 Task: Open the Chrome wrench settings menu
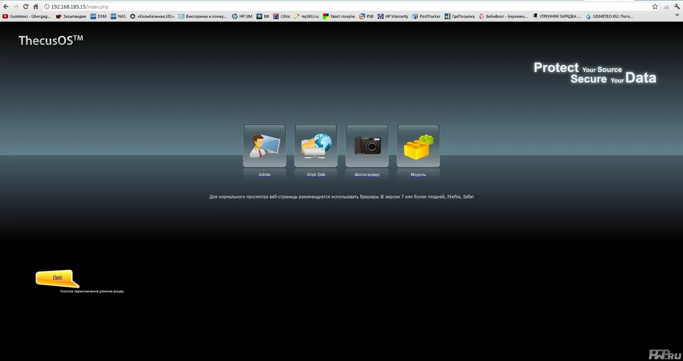677,7
